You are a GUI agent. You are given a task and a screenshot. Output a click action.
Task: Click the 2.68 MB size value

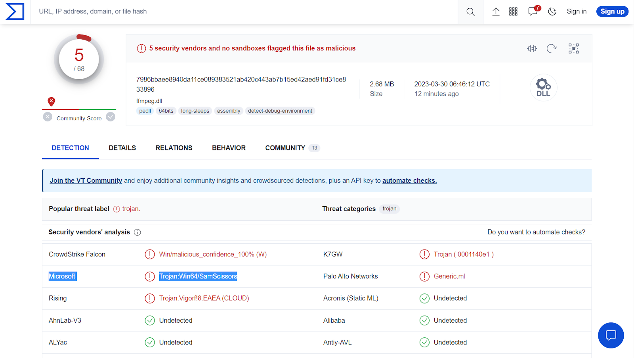coord(382,84)
